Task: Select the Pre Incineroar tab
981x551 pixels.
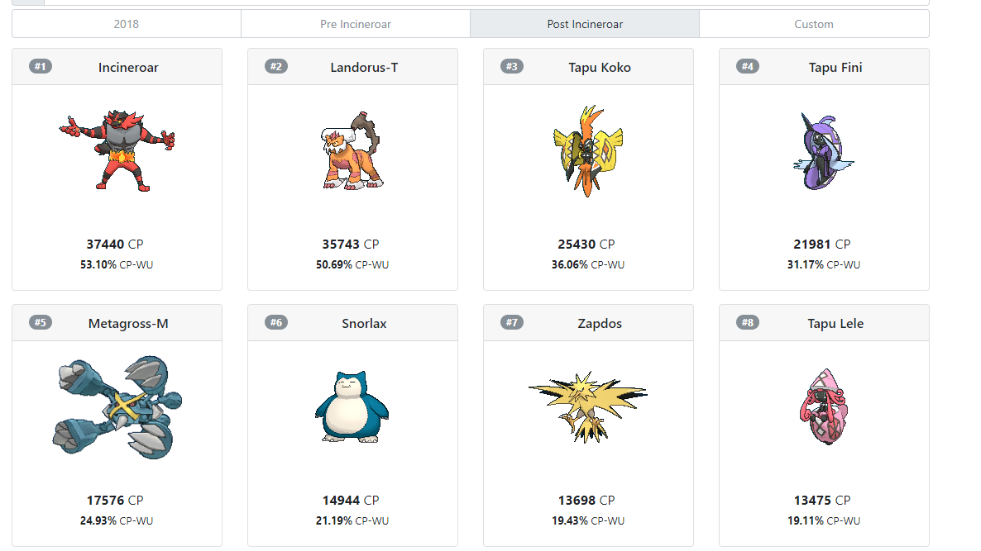Action: click(x=356, y=24)
